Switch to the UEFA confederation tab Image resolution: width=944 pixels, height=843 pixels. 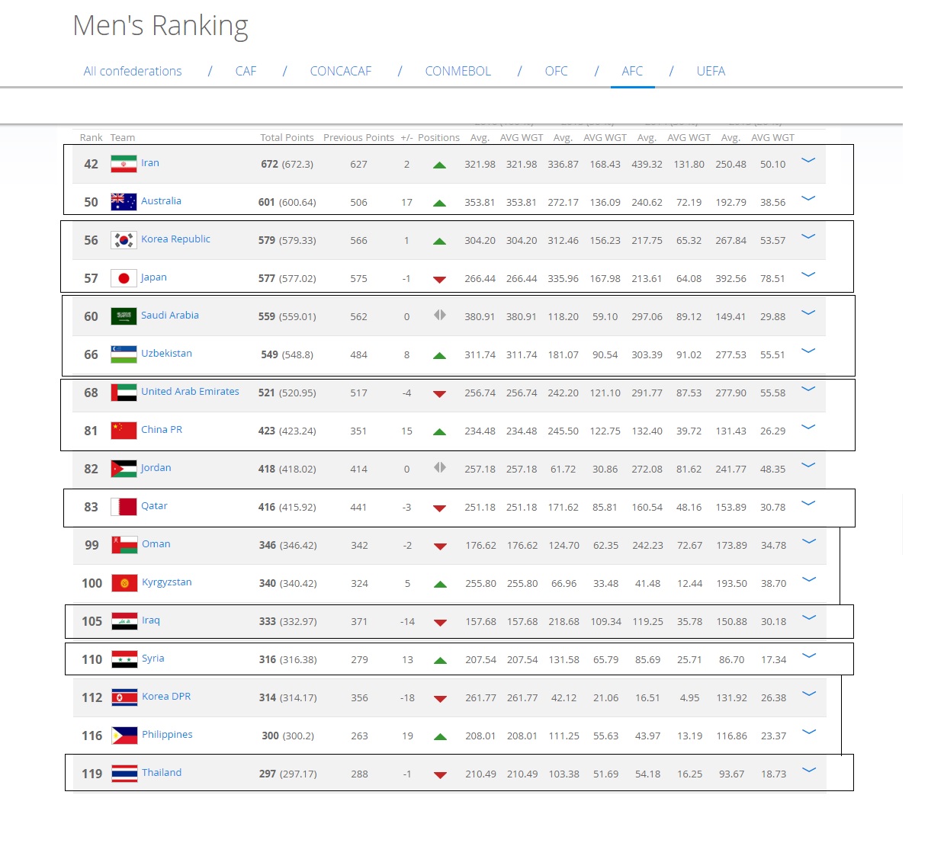[711, 71]
